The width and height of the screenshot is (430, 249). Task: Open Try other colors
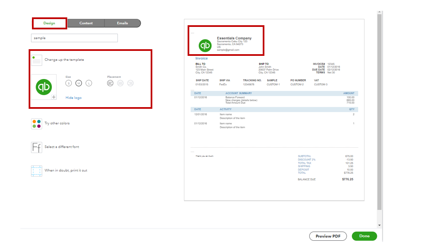(x=37, y=123)
